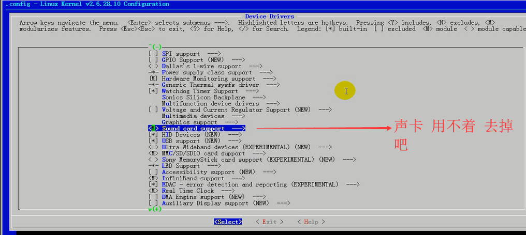
Task: Open submenu arrow after Multimedia devices
Action: pos(238,116)
